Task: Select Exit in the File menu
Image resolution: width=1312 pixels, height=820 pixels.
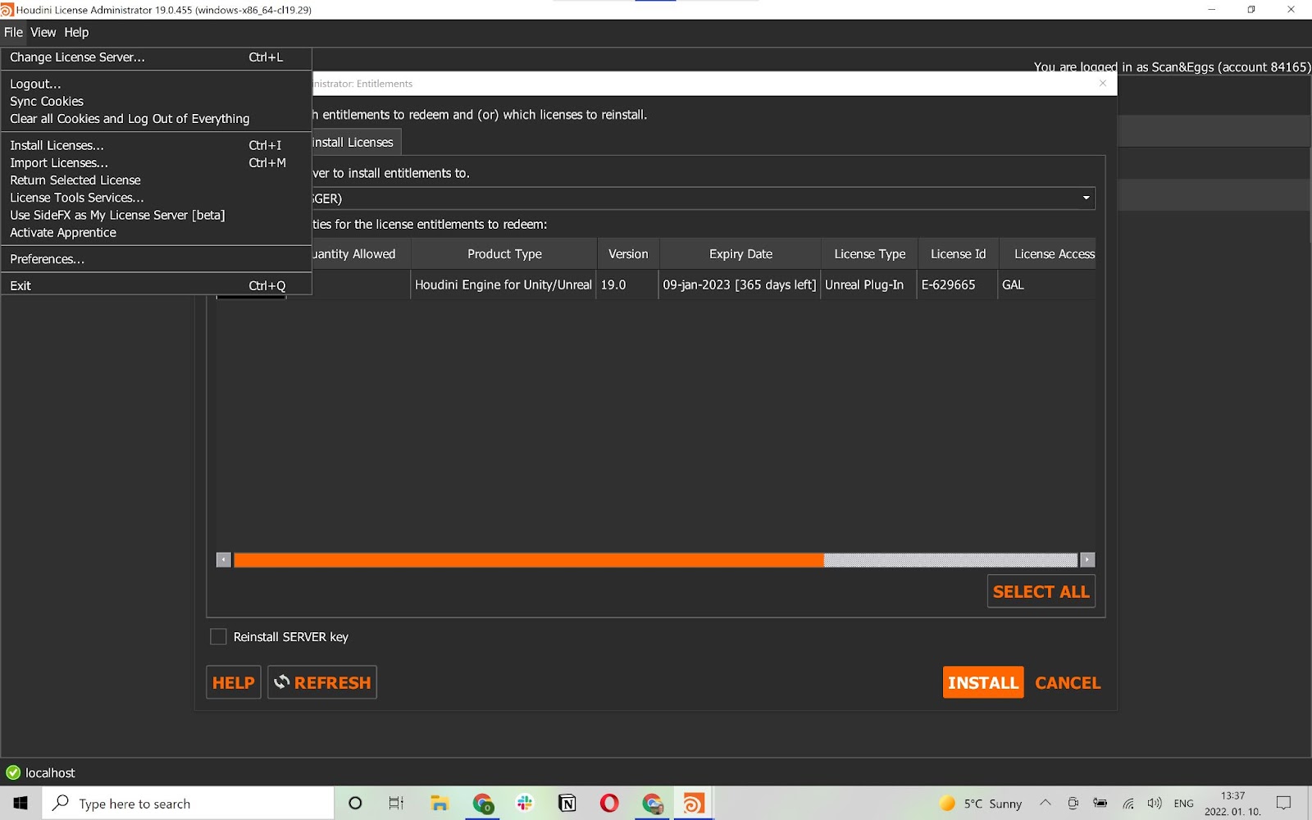Action: pyautogui.click(x=156, y=285)
